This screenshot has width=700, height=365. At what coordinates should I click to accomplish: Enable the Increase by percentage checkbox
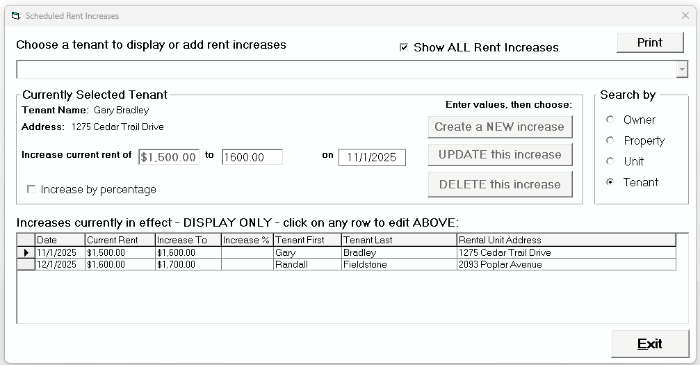[31, 189]
